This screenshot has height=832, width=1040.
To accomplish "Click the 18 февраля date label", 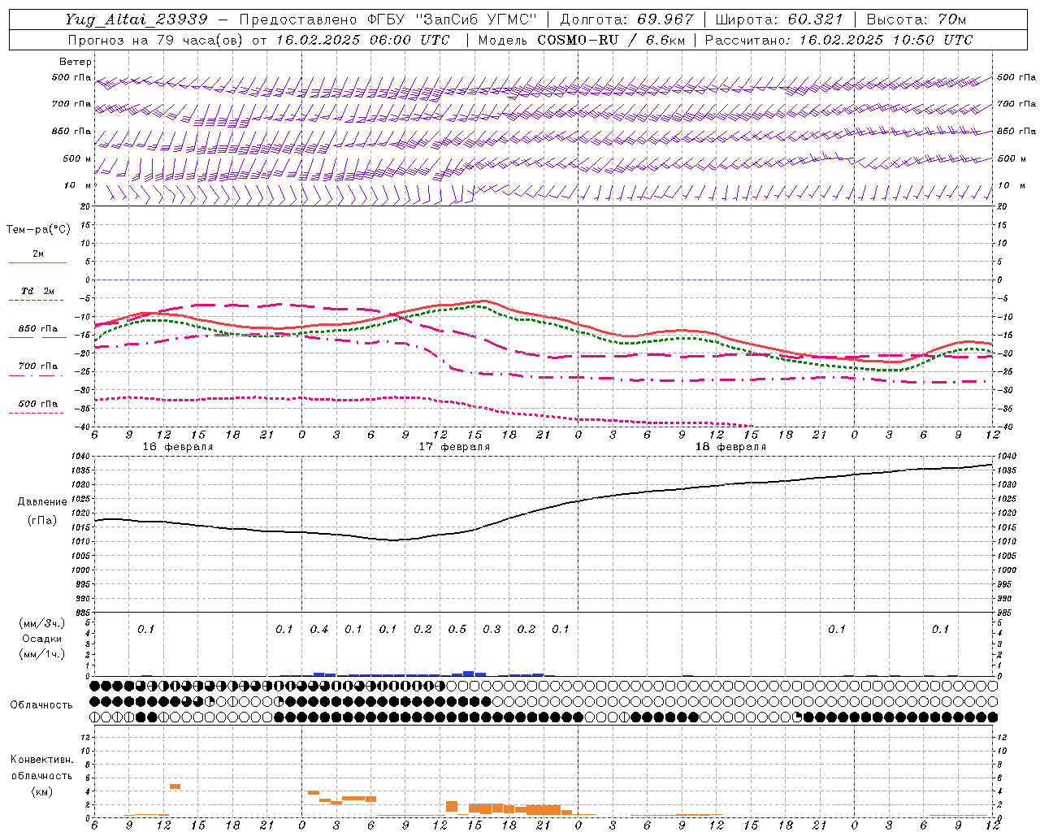I will [x=730, y=447].
